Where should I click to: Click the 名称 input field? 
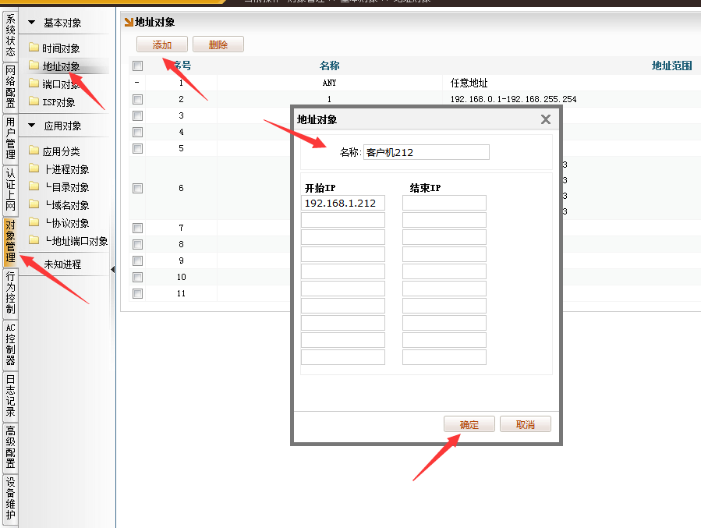coord(427,152)
